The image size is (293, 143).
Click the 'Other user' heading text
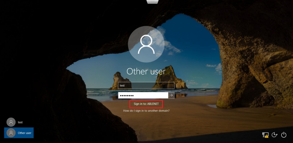(x=146, y=71)
